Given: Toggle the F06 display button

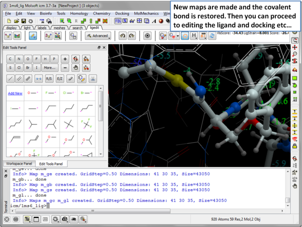Looking at the screenshot, I should (118, 21).
